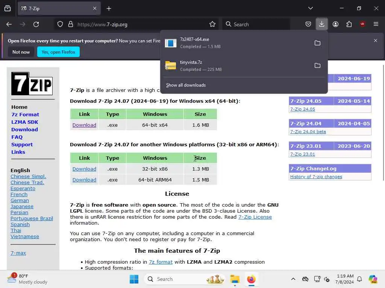Switch language to Thai
Image resolution: width=385 pixels, height=288 pixels.
[16, 231]
